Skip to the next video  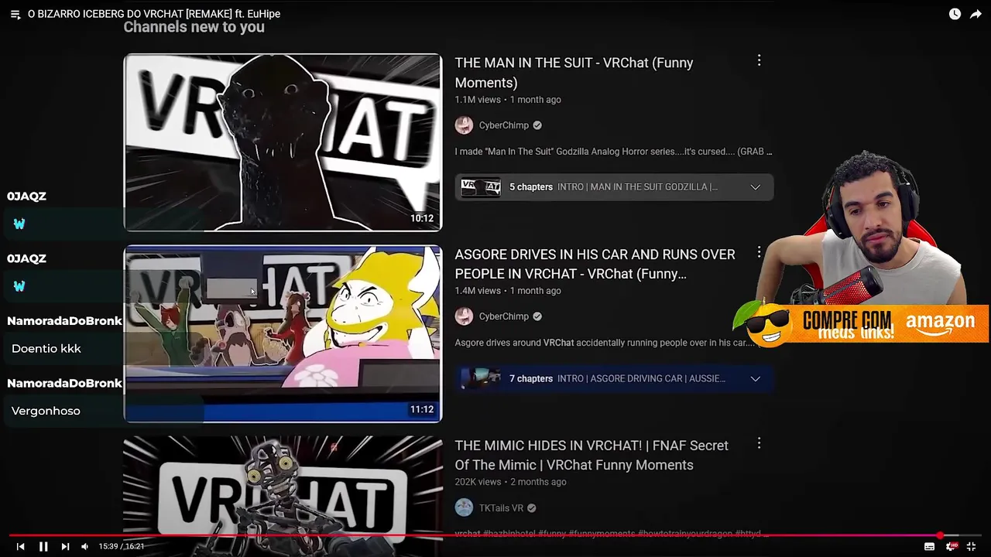[x=65, y=546]
